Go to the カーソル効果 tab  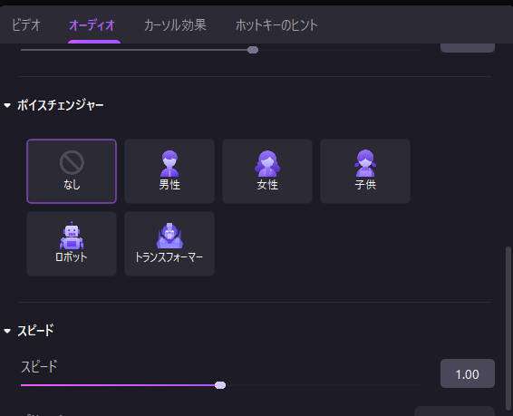(175, 25)
